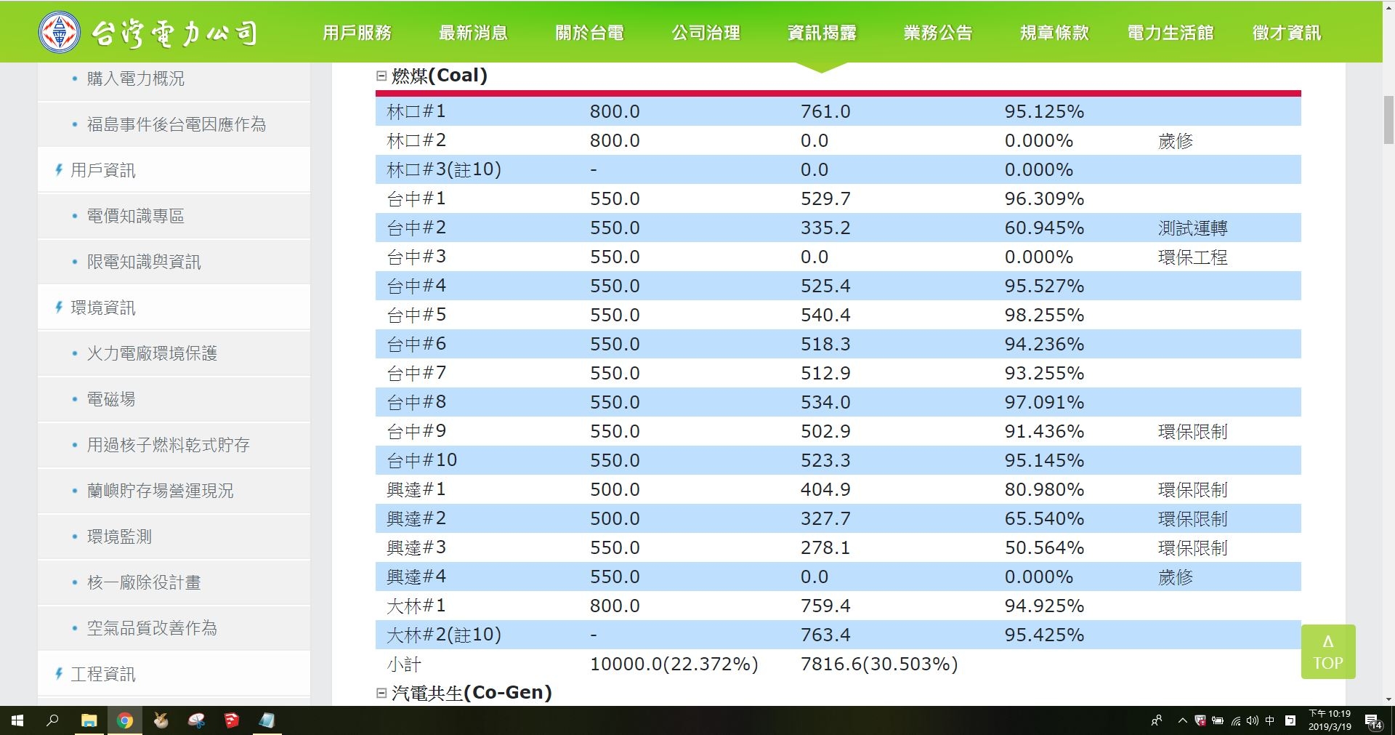The image size is (1395, 735).
Task: Open 火力電廠環境保護 sidebar link
Action: coord(152,353)
